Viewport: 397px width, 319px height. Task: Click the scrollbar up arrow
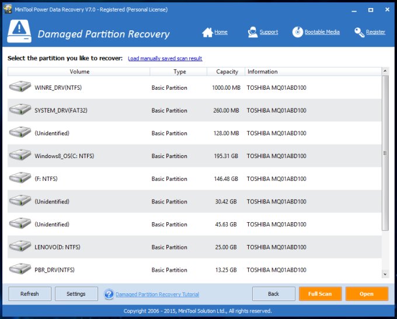385,71
